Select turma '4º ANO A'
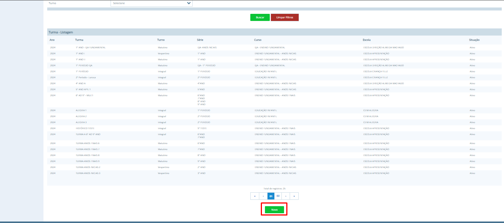This screenshot has height=223, width=504. pos(81,83)
